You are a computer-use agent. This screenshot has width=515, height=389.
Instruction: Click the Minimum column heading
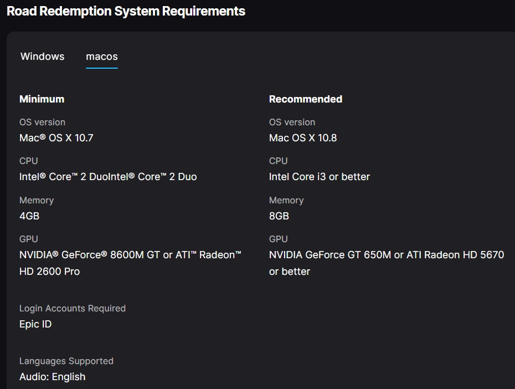pyautogui.click(x=42, y=99)
